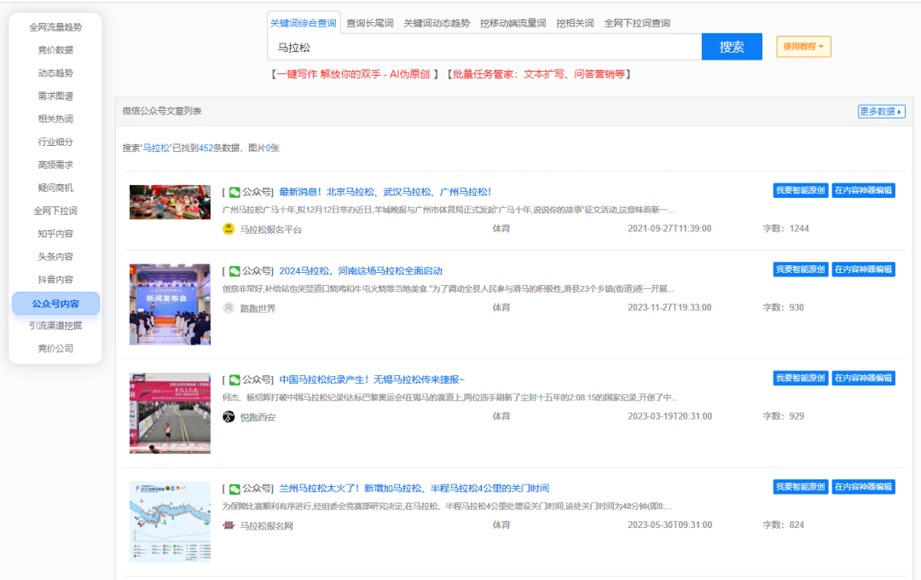Screen dimensions: 921x580
Task: Click the word count 字数: 929
Action: click(x=784, y=416)
